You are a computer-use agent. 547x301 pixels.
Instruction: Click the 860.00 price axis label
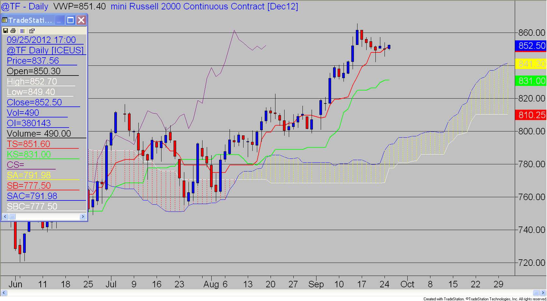pos(532,33)
